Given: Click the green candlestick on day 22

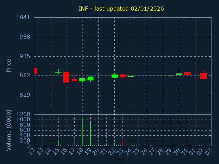Looking at the screenshot, I should coord(115,76).
